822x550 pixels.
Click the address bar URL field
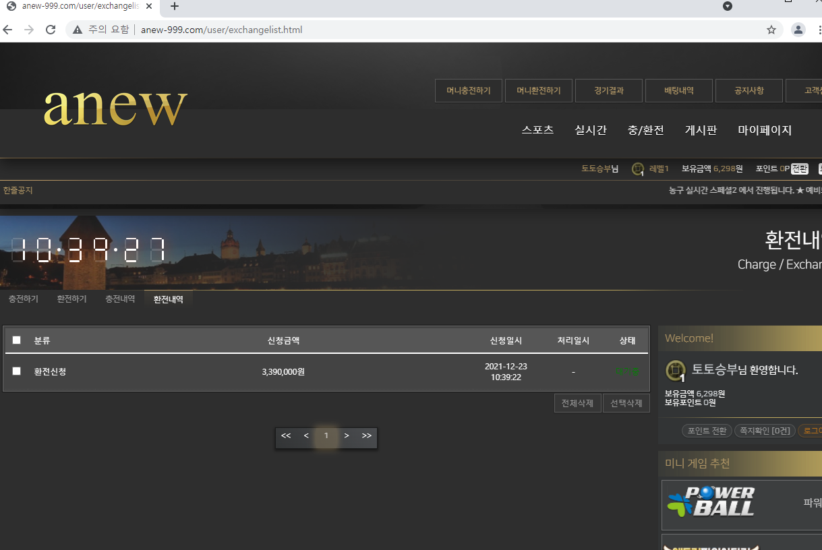tap(425, 30)
